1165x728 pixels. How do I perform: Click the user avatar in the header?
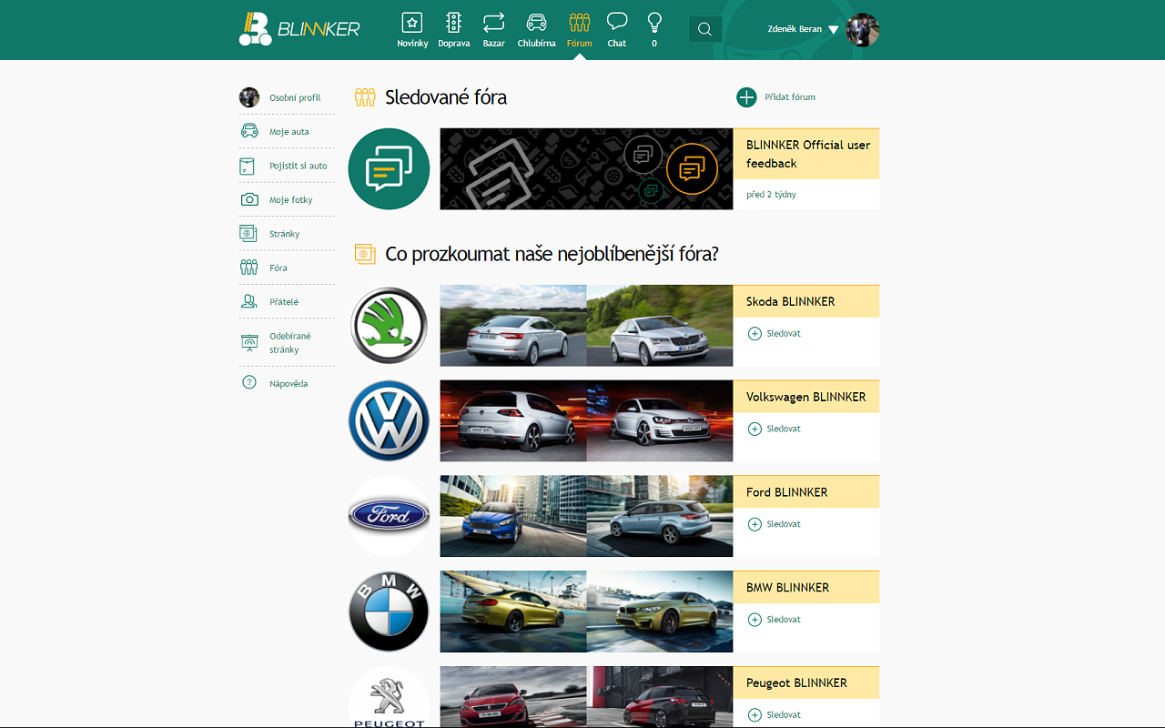coord(862,30)
